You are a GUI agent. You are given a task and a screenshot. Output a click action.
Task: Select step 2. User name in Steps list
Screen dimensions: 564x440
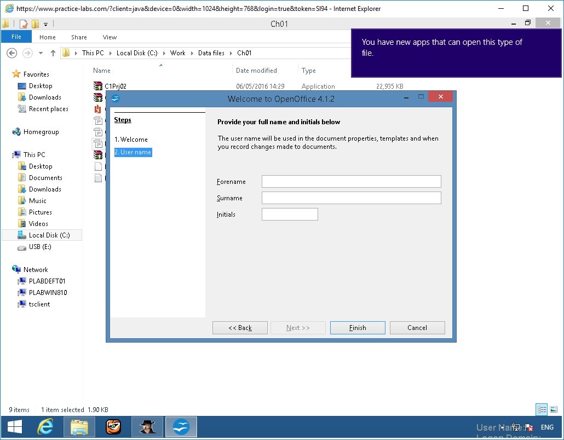point(133,152)
